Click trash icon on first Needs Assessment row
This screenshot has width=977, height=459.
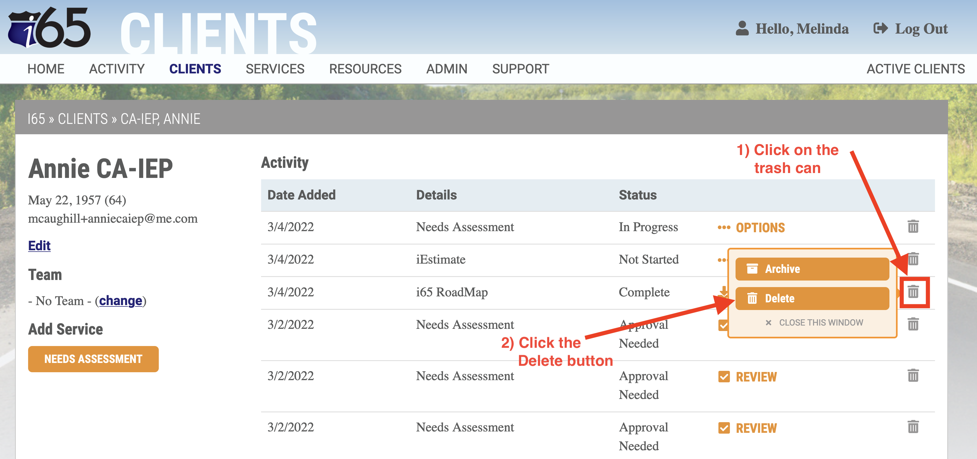[913, 226]
